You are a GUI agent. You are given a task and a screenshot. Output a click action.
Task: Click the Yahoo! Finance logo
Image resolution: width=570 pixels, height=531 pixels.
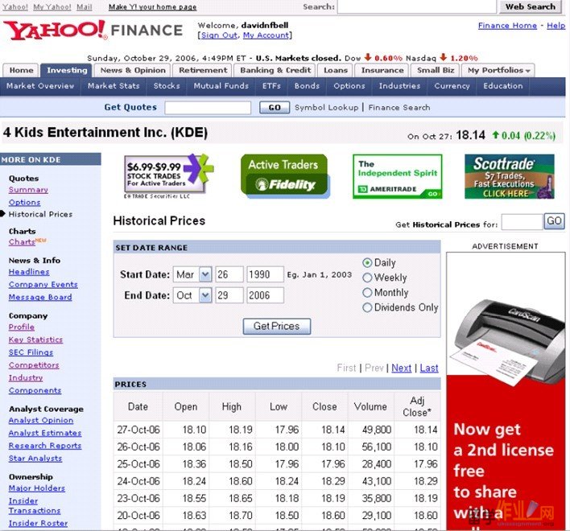pos(93,30)
